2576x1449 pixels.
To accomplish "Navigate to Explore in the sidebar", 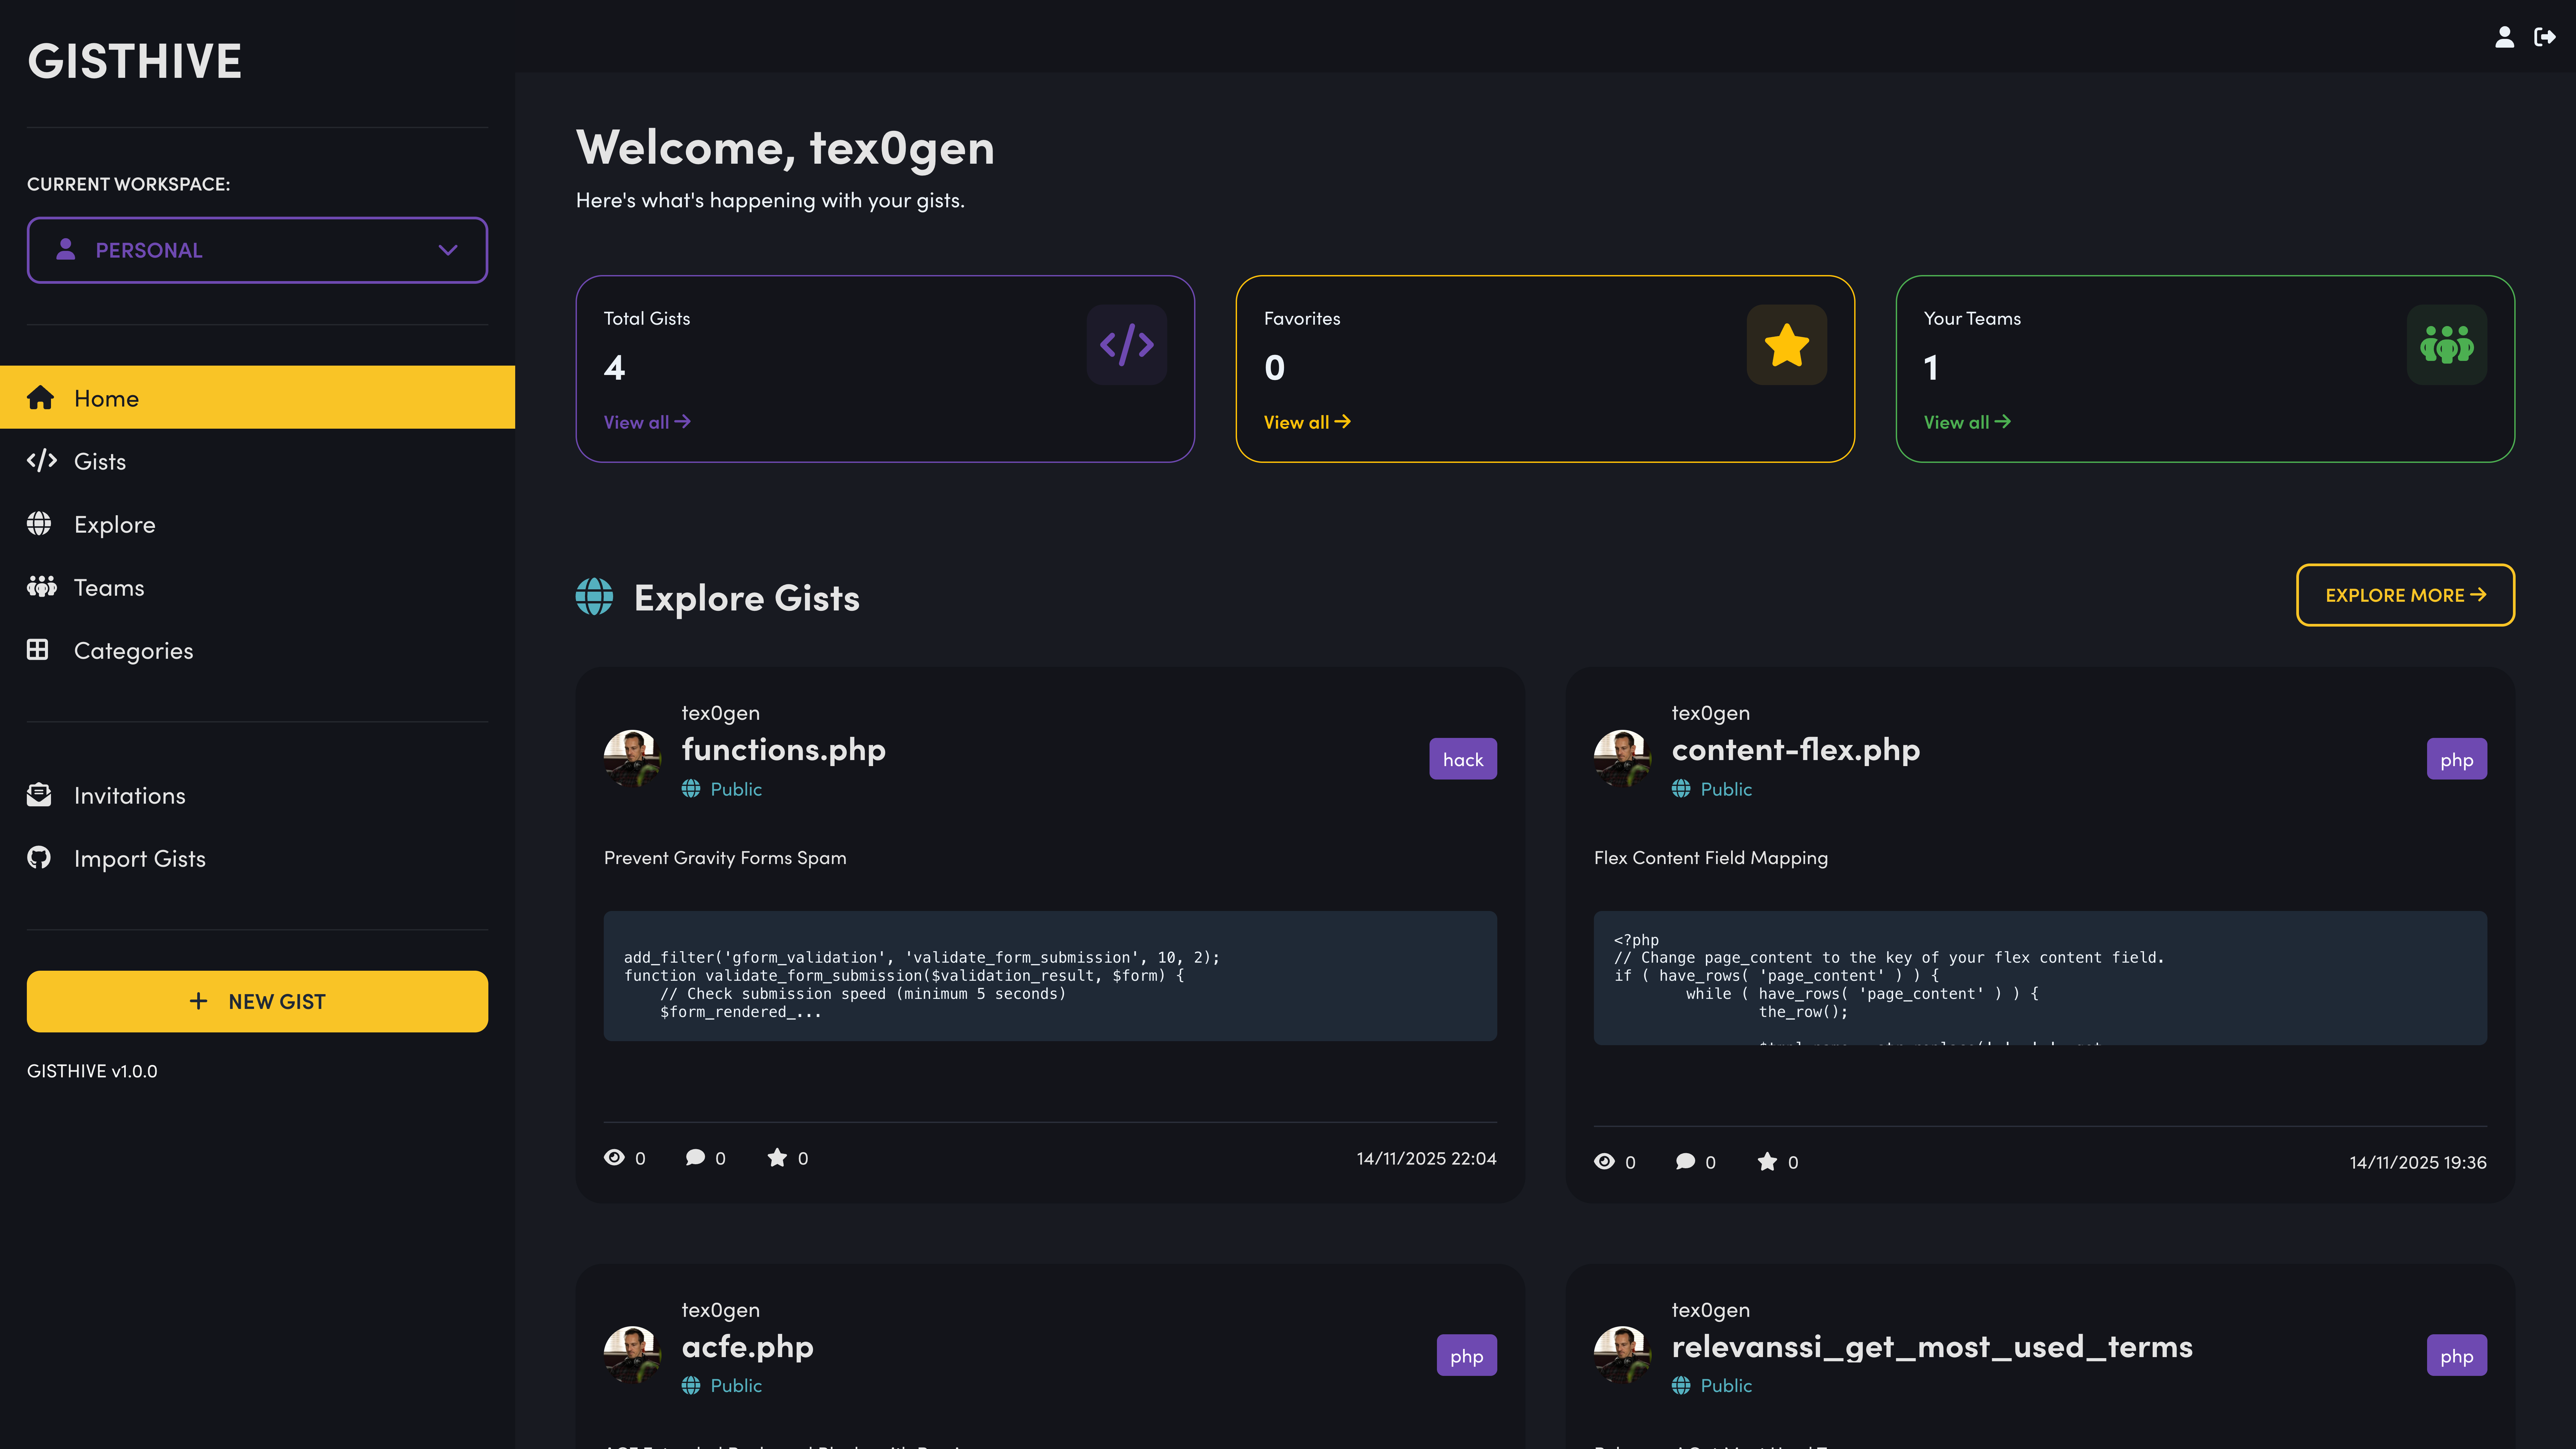I will click(257, 524).
